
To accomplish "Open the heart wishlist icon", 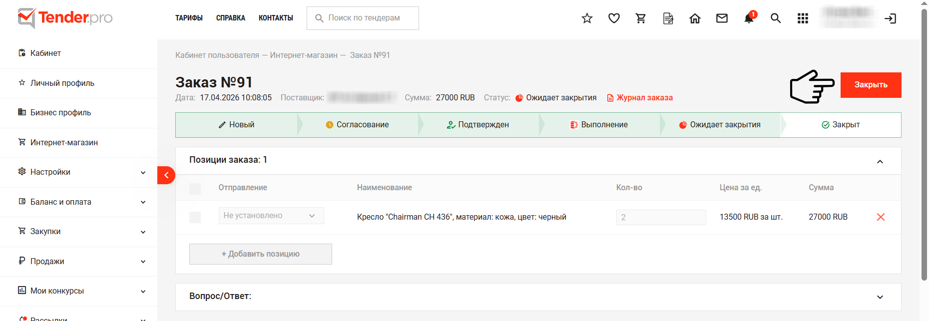I will coord(614,18).
